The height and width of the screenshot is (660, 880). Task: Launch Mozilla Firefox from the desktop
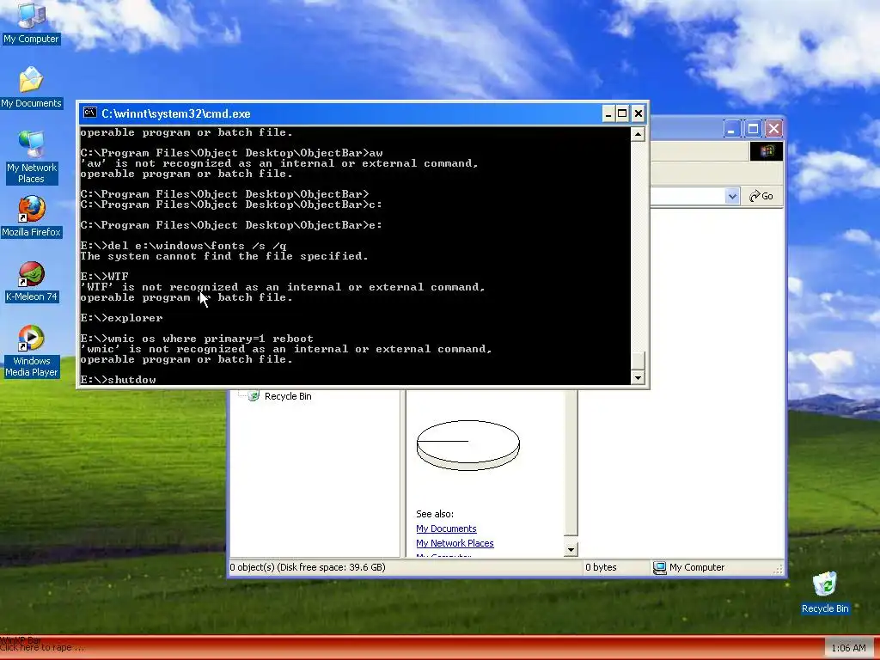pos(31,217)
